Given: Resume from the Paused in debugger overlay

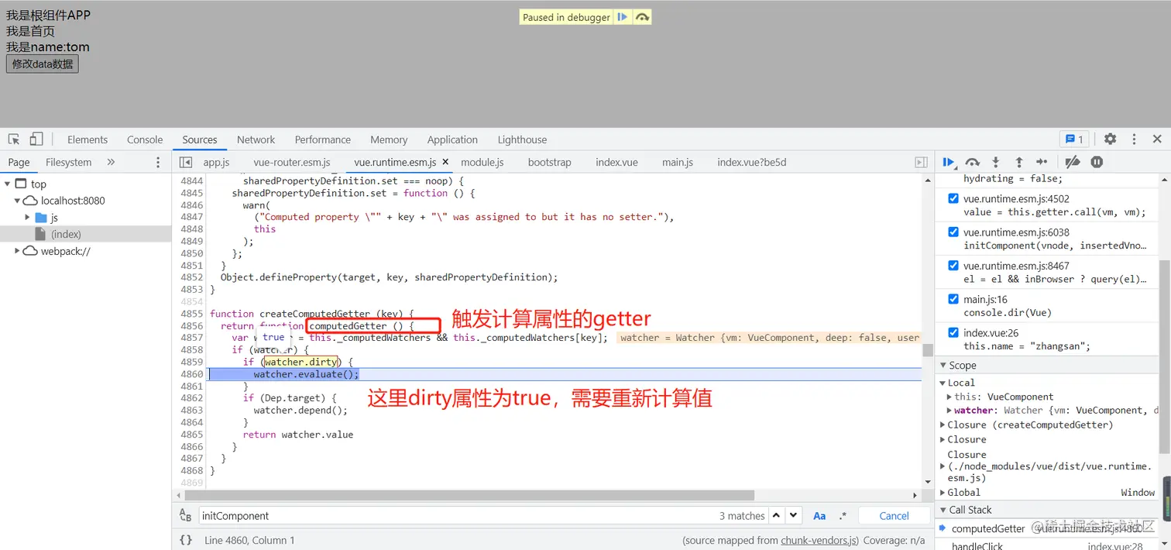Looking at the screenshot, I should (623, 17).
